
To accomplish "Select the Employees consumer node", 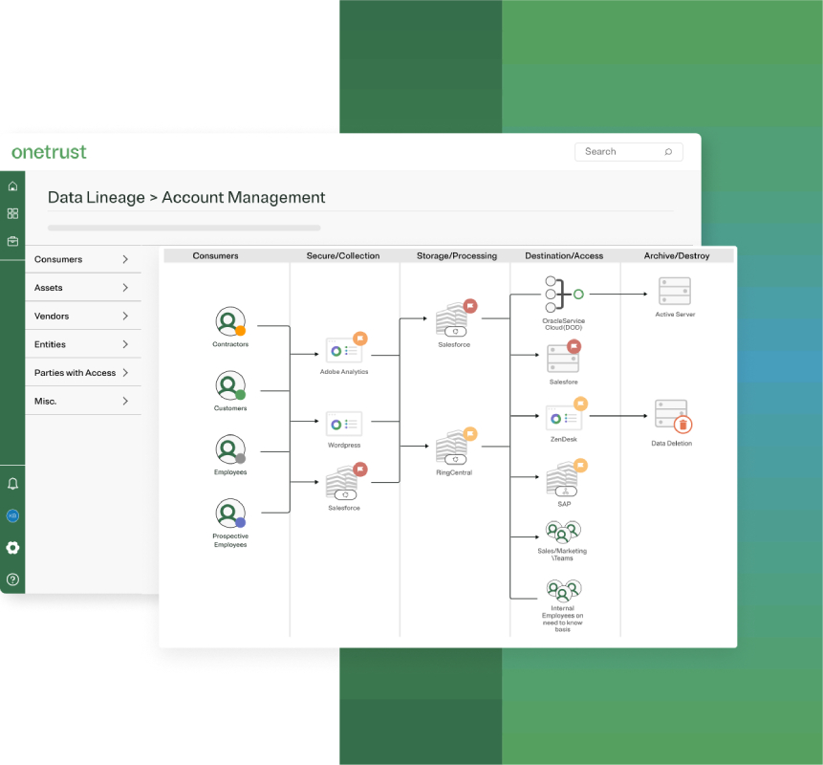I will click(x=230, y=454).
